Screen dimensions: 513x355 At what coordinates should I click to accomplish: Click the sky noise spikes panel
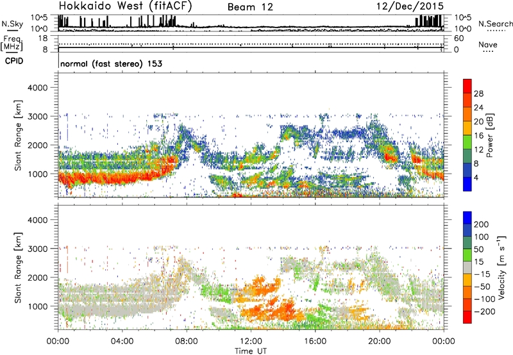[251, 22]
